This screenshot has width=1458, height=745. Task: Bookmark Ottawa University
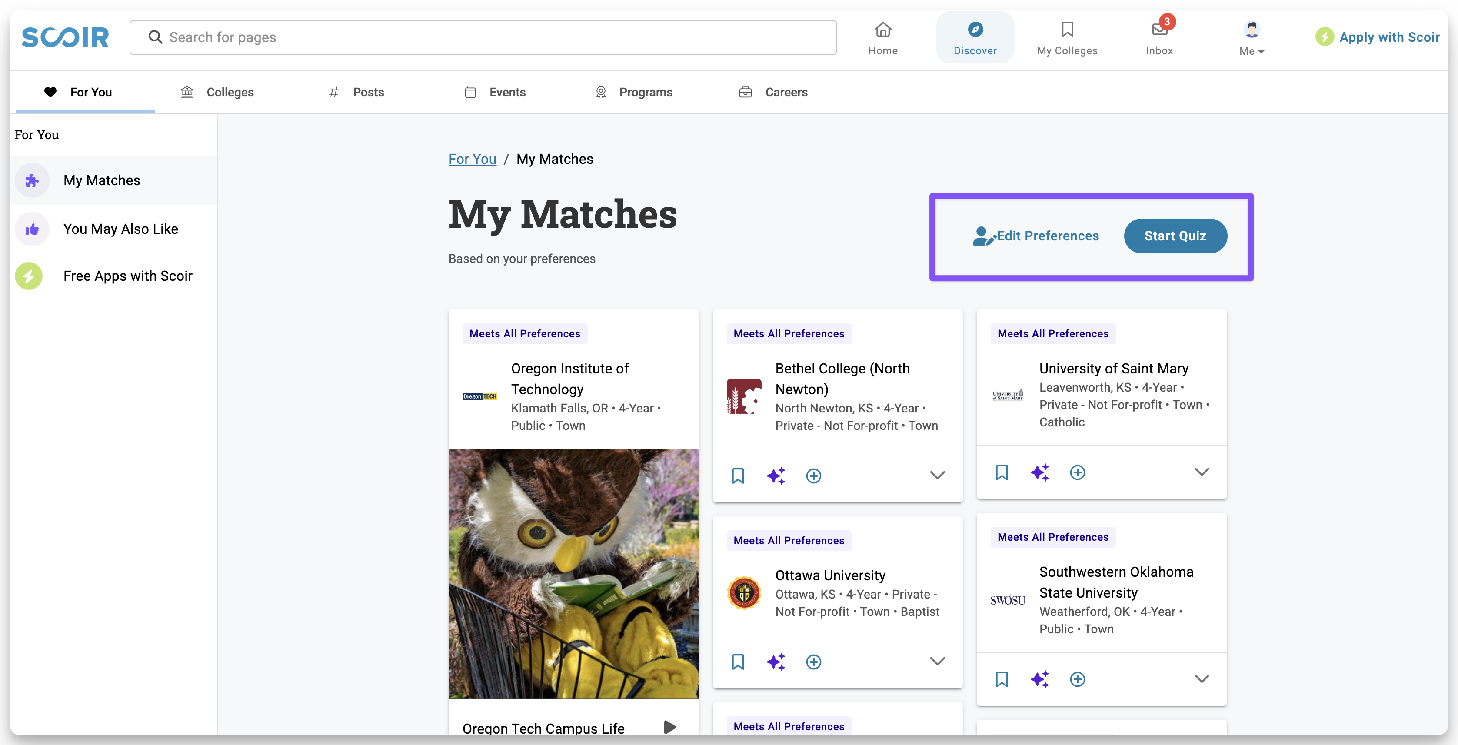pos(738,662)
